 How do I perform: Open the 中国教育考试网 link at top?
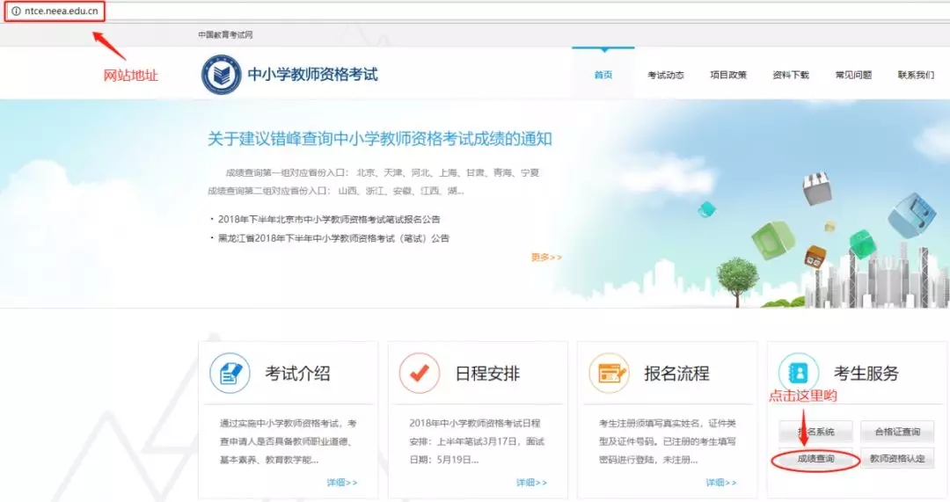pos(225,35)
